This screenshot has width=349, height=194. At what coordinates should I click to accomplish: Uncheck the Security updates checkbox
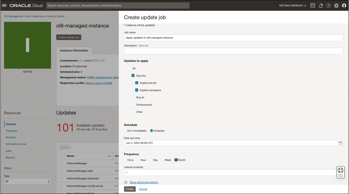pyautogui.click(x=133, y=75)
